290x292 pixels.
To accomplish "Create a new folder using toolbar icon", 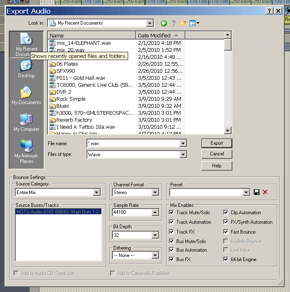I will (183, 23).
